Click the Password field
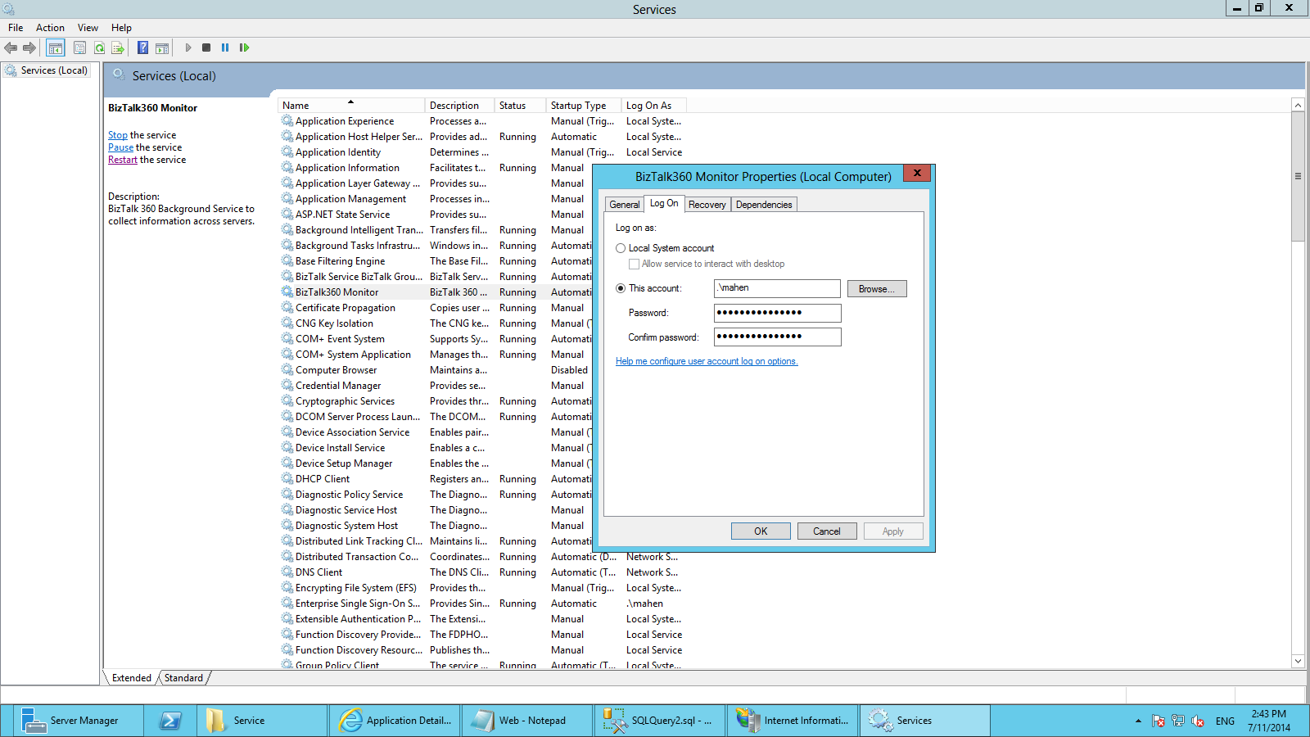Viewport: 1310px width, 737px height. (x=777, y=313)
